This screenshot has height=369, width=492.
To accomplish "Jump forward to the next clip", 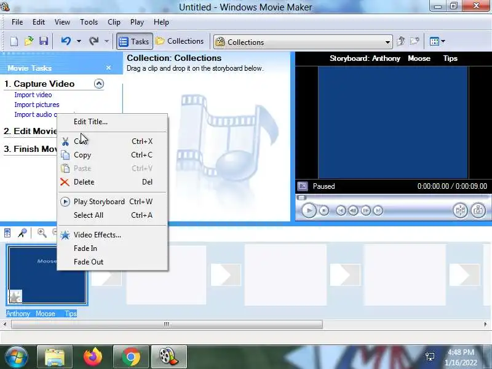I will click(378, 210).
